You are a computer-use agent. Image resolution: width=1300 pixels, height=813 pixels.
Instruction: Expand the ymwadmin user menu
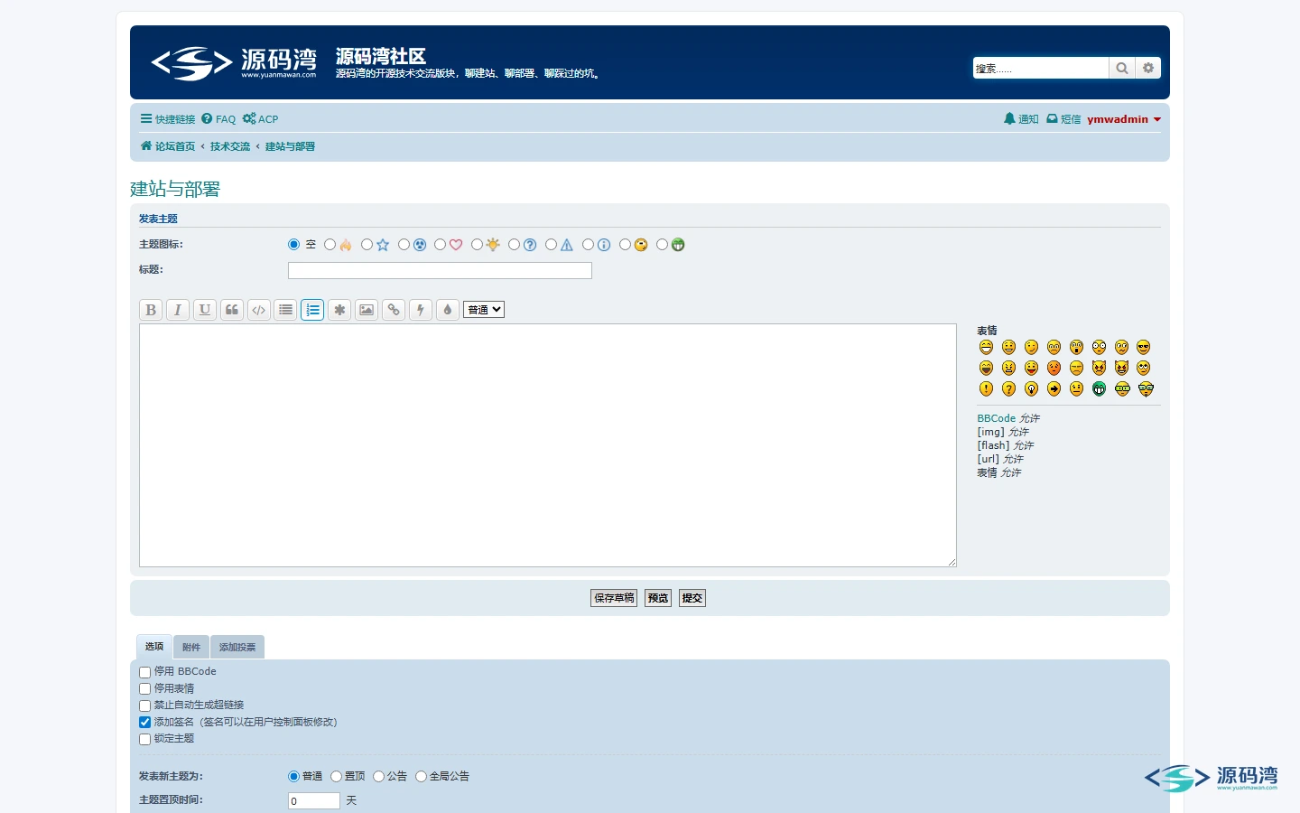[1124, 119]
